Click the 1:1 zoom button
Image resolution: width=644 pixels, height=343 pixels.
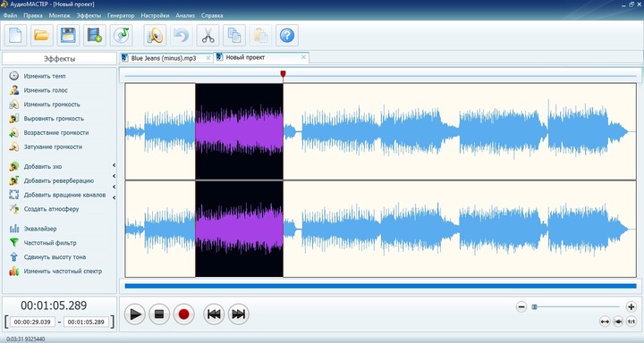[631, 322]
